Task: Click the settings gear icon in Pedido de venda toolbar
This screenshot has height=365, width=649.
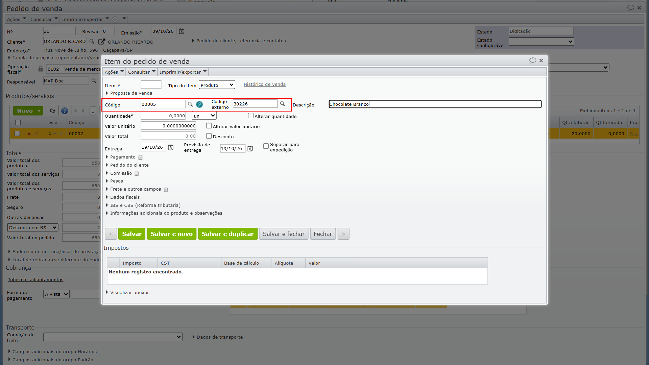Action: [115, 19]
